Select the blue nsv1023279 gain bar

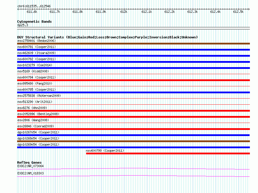click(133, 68)
